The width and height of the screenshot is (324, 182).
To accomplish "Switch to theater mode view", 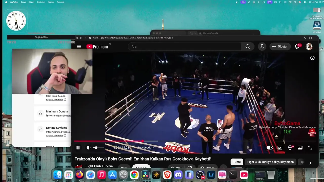I will [x=300, y=148].
